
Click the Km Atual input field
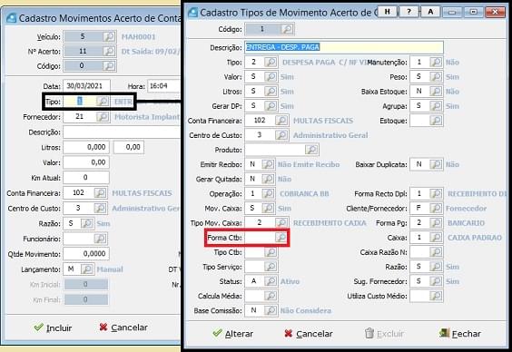click(x=86, y=178)
